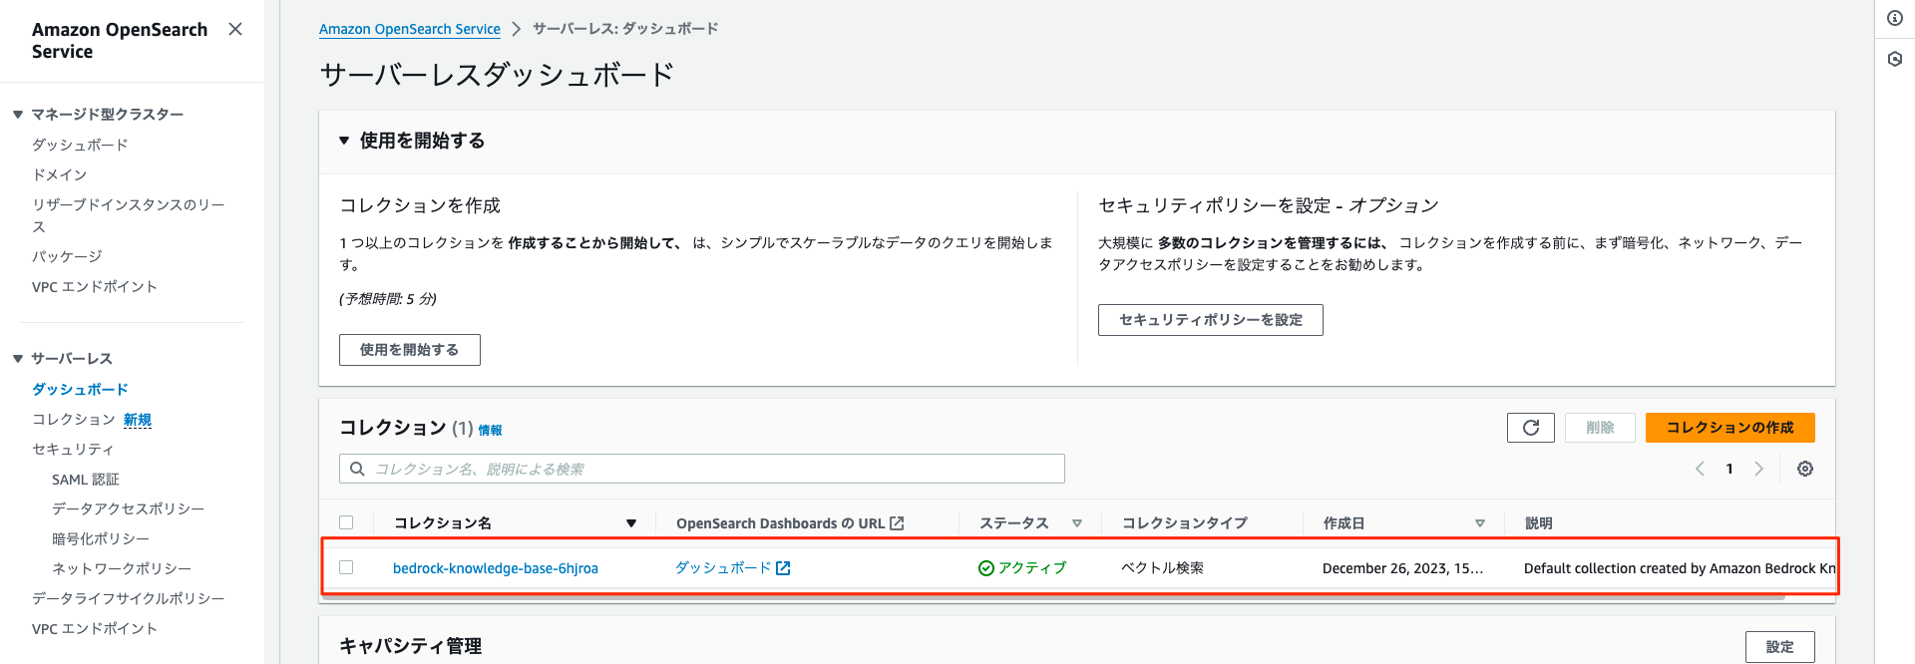The width and height of the screenshot is (1915, 664).
Task: Open ネットワークポリシー in the sidebar
Action: [122, 568]
